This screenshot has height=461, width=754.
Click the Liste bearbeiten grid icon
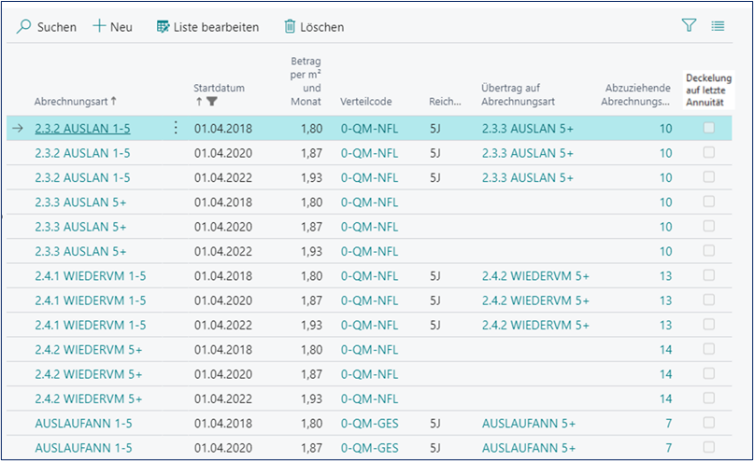click(164, 27)
